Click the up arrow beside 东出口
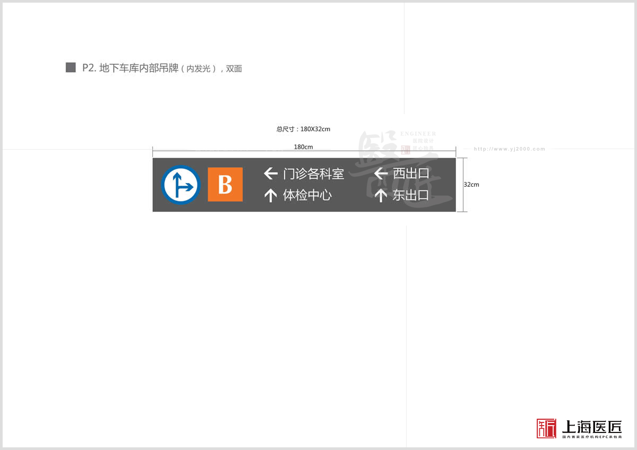 [381, 195]
